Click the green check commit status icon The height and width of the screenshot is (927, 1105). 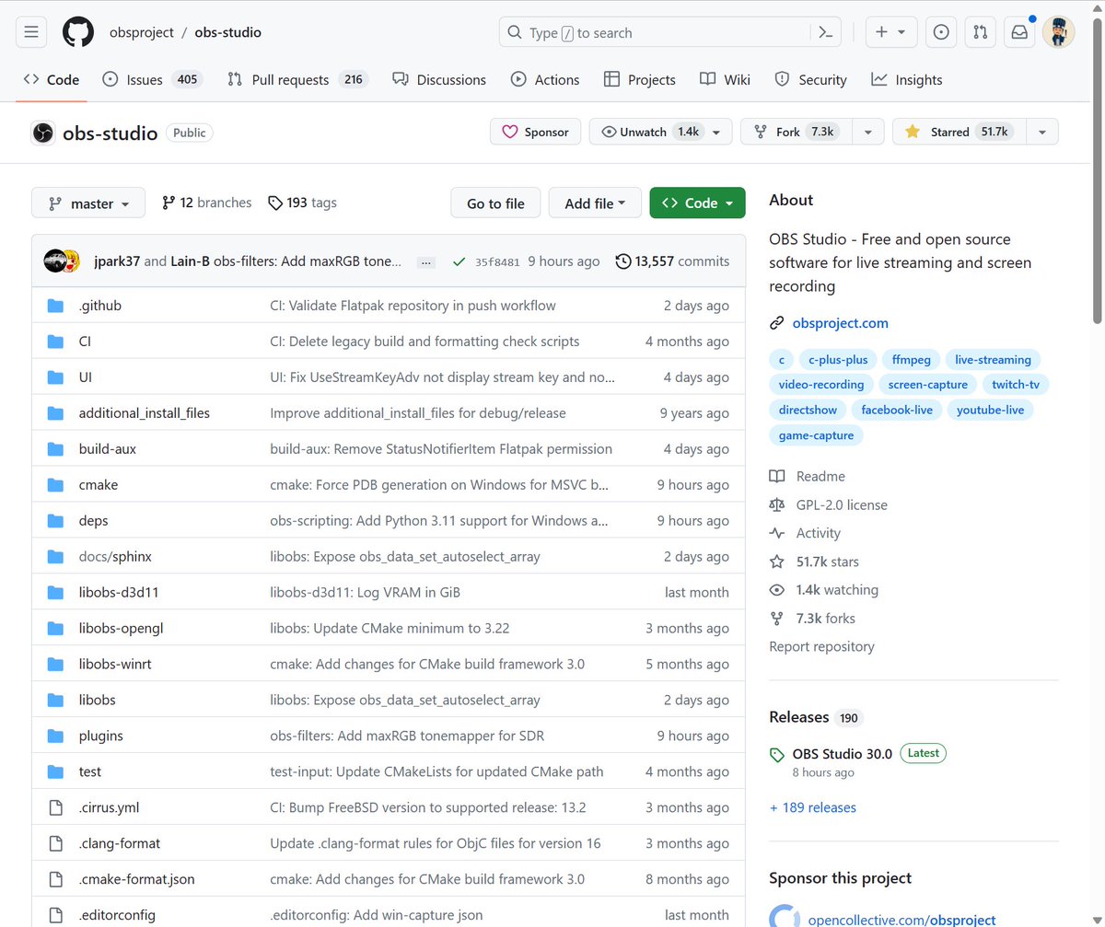pyautogui.click(x=459, y=261)
